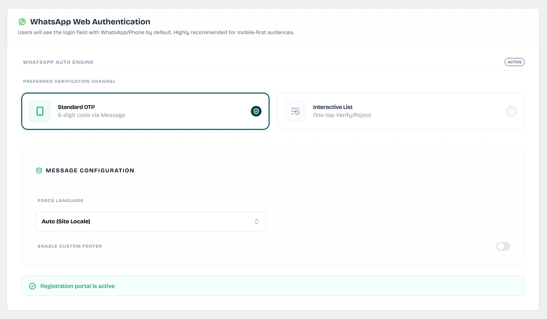Click the 'WhatsApp Web Authentication' heading

click(90, 22)
